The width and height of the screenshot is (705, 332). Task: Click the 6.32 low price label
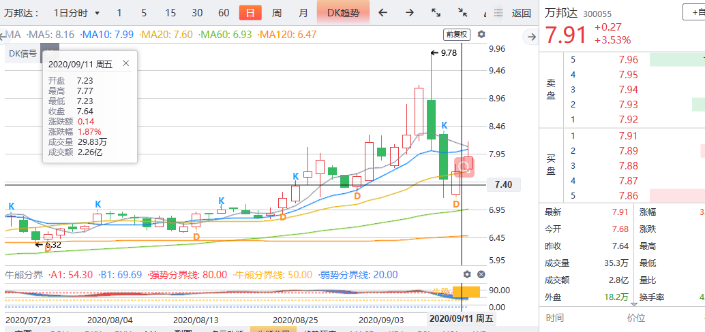[x=53, y=245]
